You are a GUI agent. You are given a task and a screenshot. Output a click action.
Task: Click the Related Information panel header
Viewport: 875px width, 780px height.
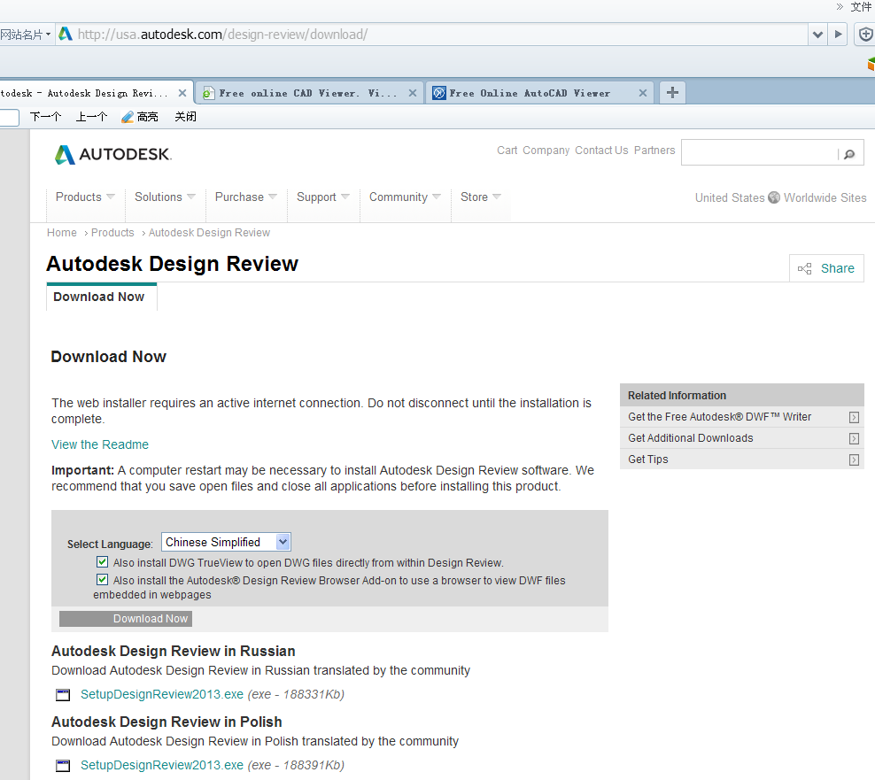(741, 395)
